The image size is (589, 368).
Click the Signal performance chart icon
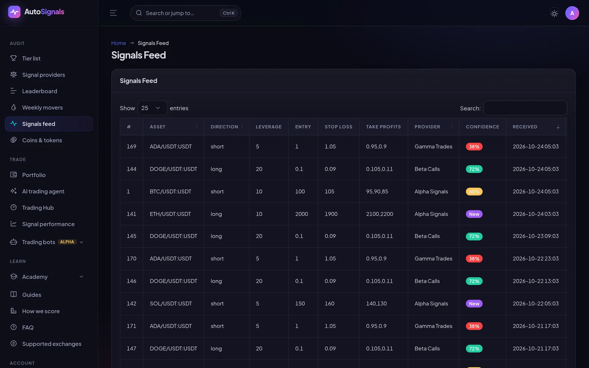click(x=14, y=224)
